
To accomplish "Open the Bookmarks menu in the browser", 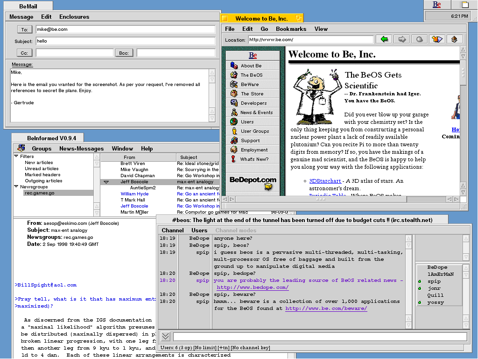I will [291, 29].
